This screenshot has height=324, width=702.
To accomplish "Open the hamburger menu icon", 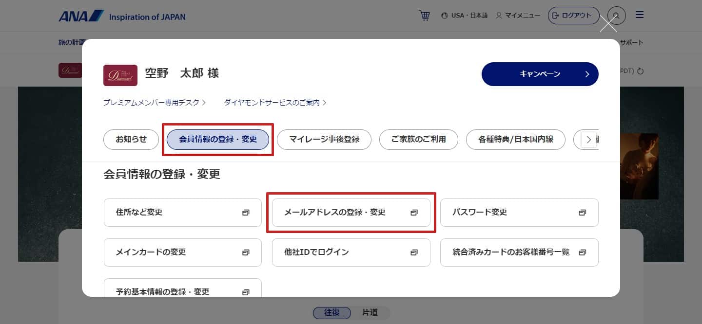I will click(640, 16).
